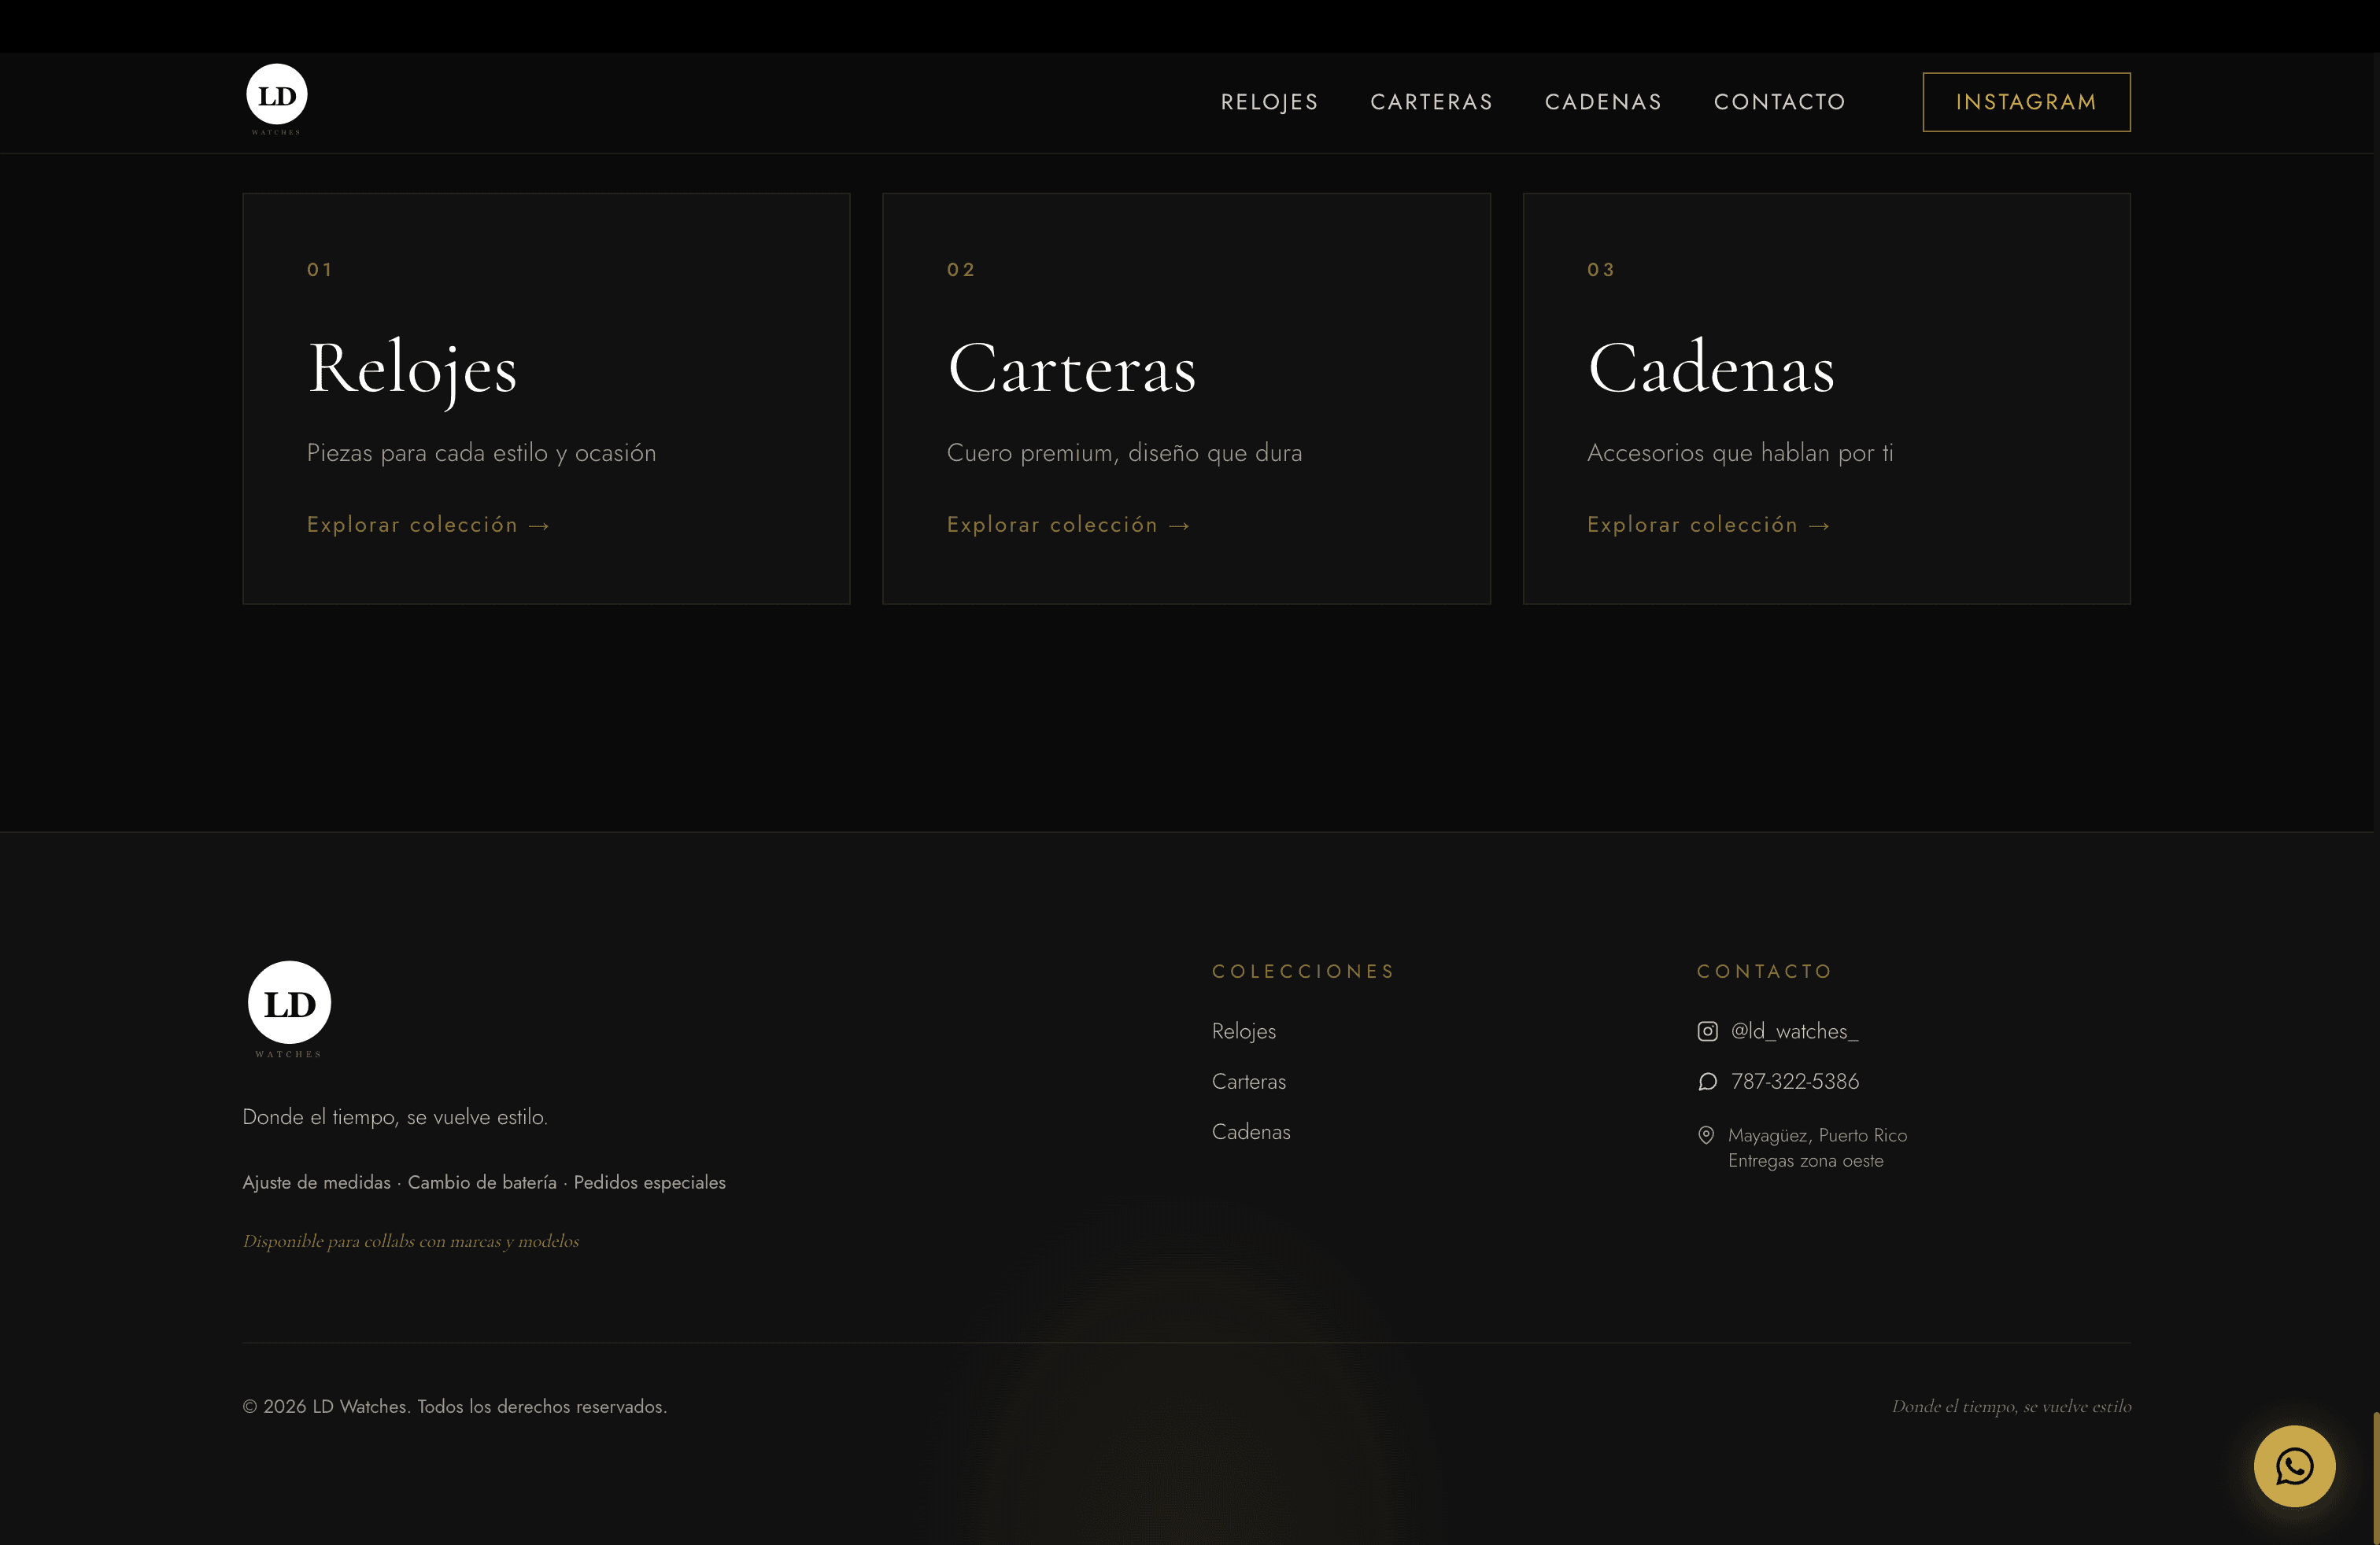This screenshot has width=2380, height=1545.
Task: Explore the Cadenas collection link
Action: [x=1708, y=525]
